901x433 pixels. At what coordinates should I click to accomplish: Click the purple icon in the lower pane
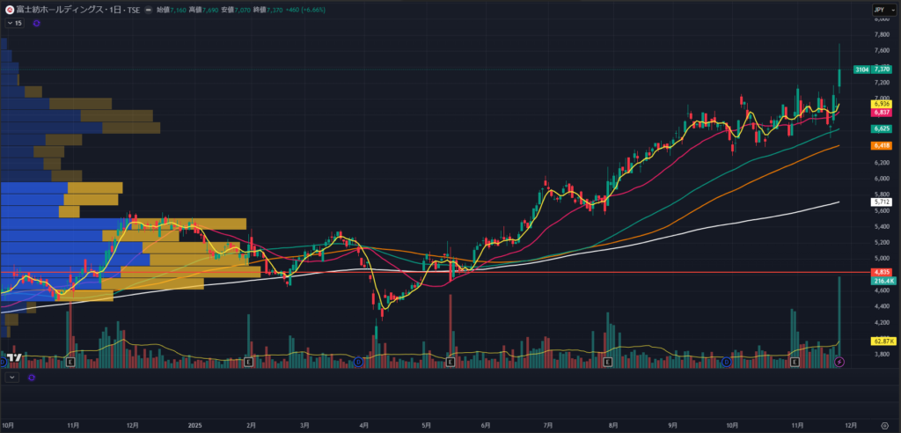[32, 378]
